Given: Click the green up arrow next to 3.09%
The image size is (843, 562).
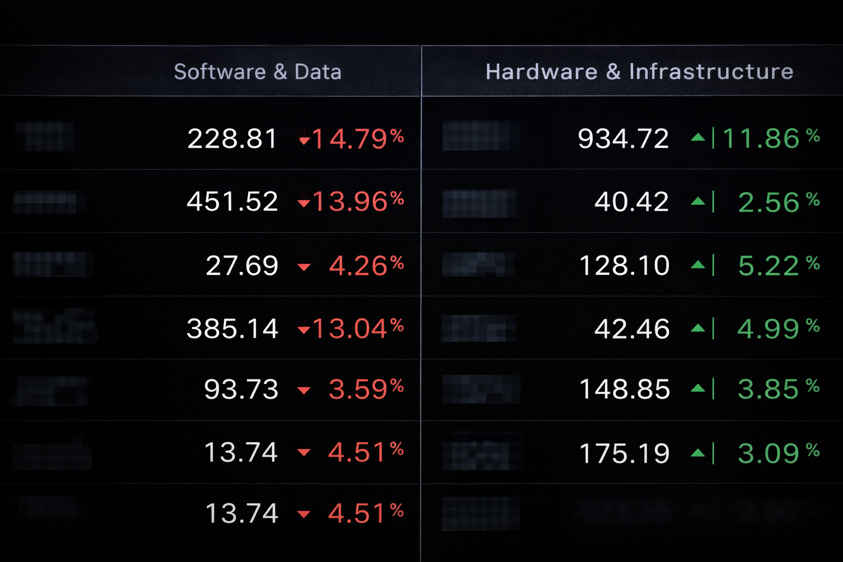Looking at the screenshot, I should [698, 453].
